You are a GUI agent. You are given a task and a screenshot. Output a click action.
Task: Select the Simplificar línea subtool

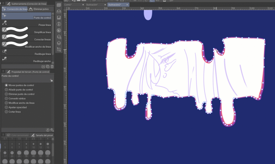(x=26, y=30)
